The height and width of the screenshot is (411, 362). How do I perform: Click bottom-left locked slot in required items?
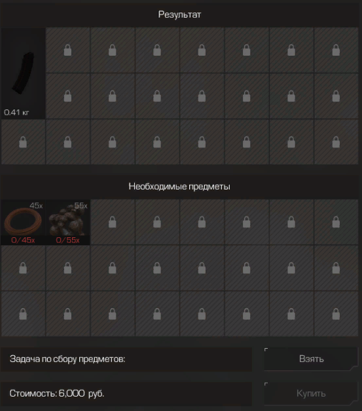pyautogui.click(x=23, y=314)
